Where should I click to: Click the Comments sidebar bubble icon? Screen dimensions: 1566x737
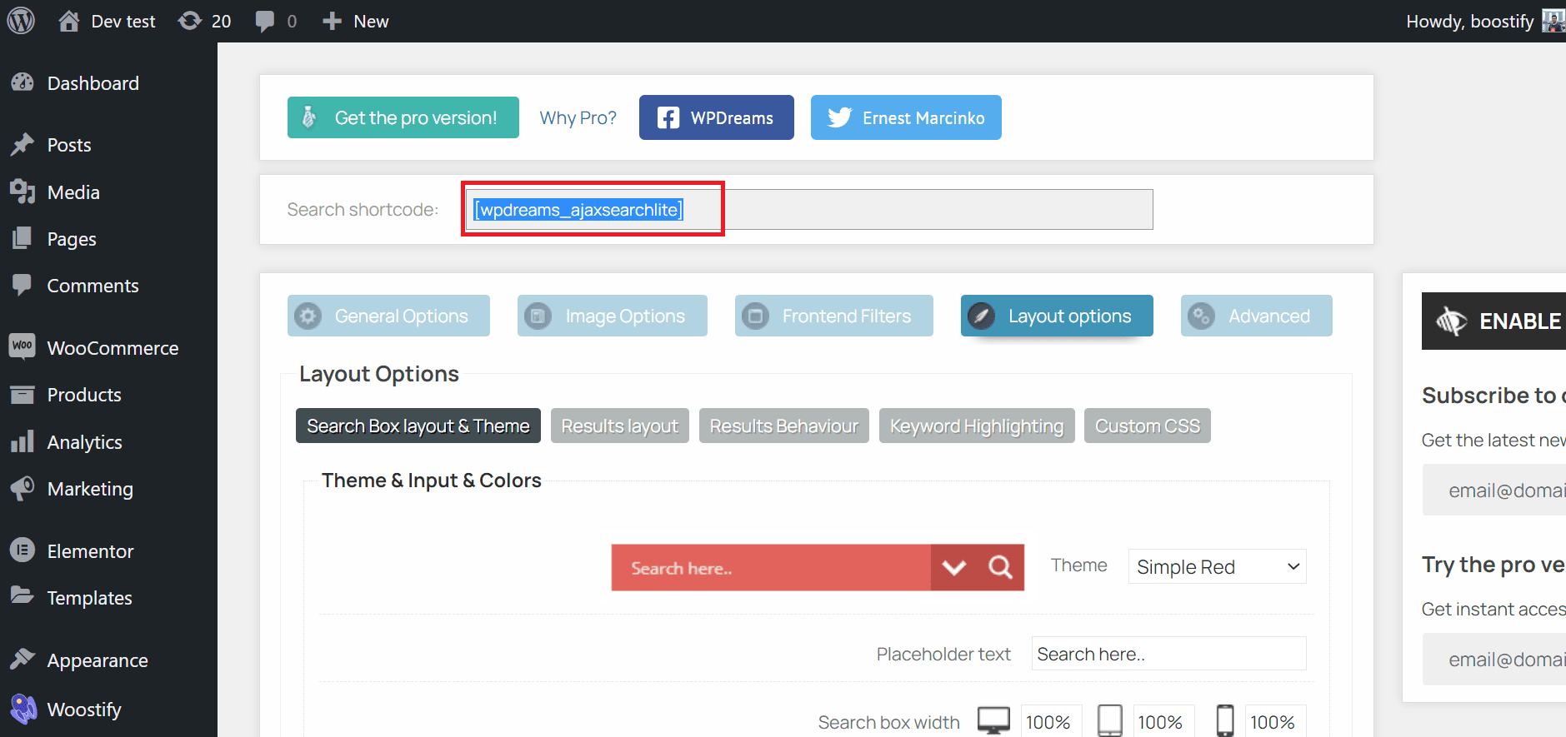(x=23, y=285)
